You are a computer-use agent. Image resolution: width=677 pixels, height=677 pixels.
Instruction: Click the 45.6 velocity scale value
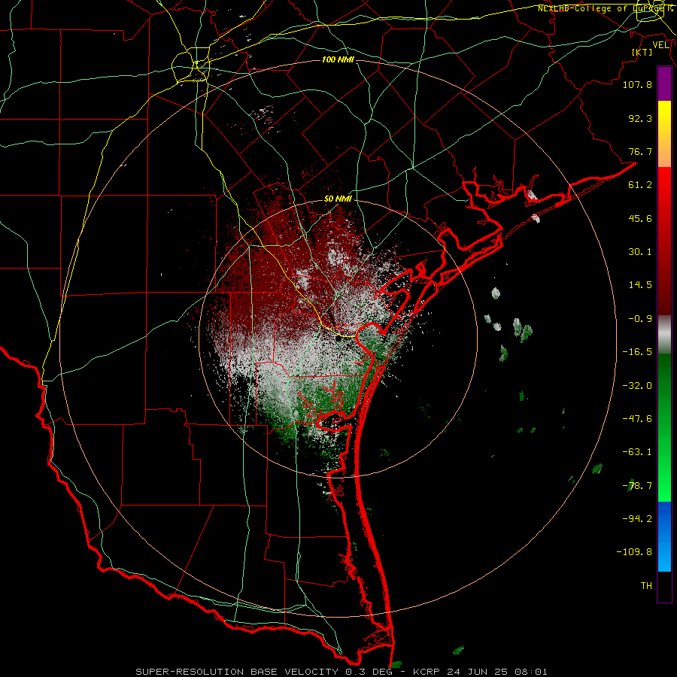pos(640,218)
